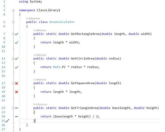Click the green checkmark on line 12
The width and height of the screenshot is (165, 132).
[16, 59]
